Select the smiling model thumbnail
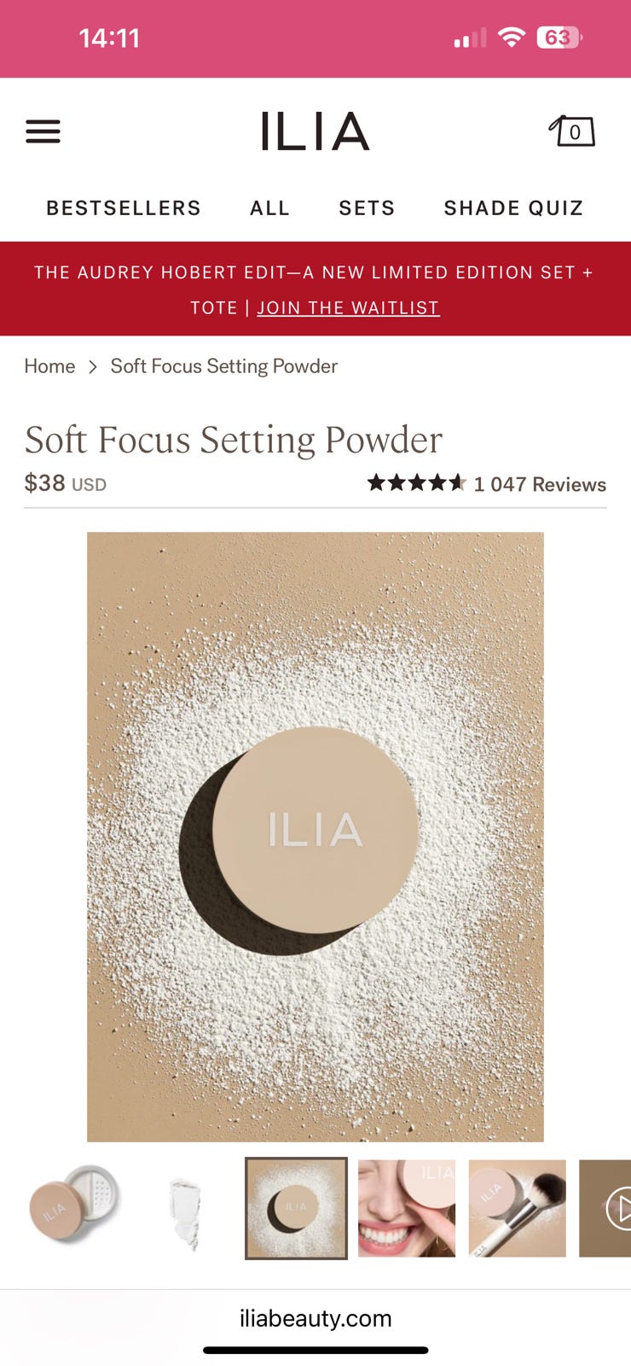Image resolution: width=631 pixels, height=1366 pixels. (407, 1208)
